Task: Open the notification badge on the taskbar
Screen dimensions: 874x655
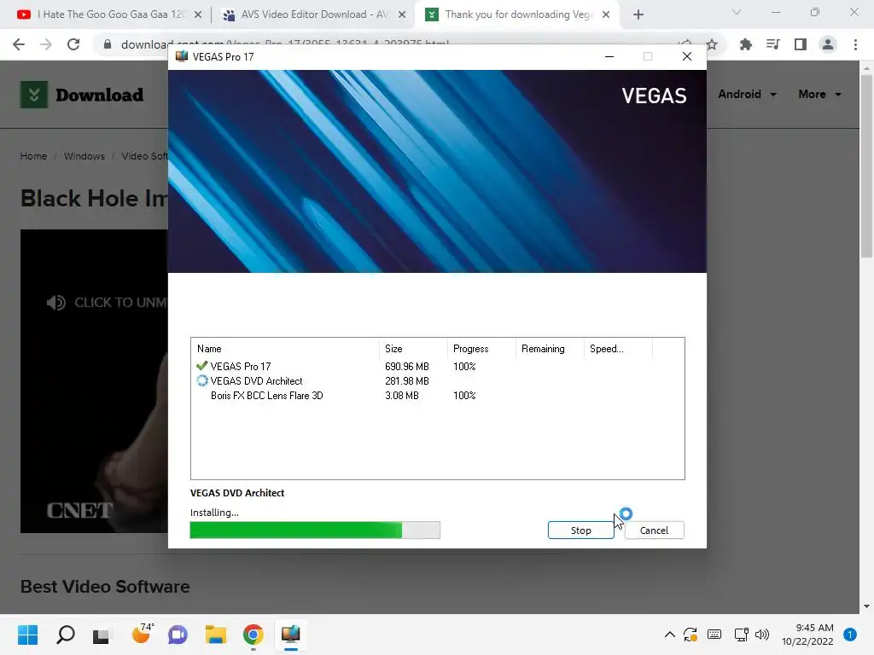Action: coord(850,634)
